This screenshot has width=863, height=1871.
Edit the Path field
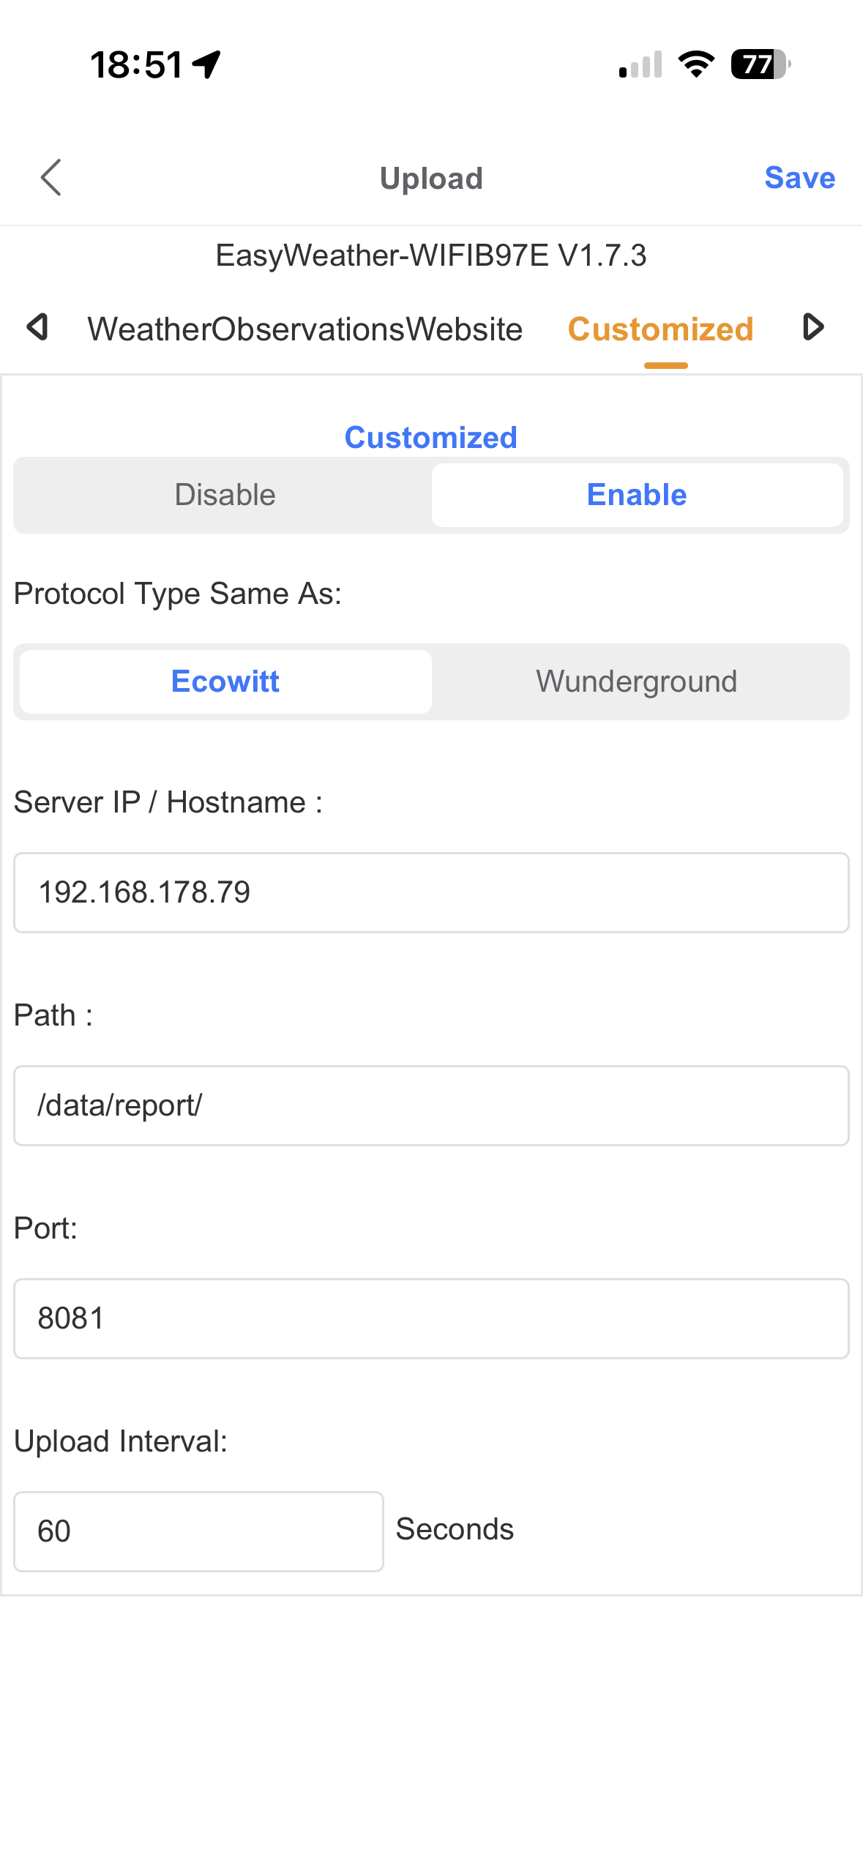(x=431, y=1105)
